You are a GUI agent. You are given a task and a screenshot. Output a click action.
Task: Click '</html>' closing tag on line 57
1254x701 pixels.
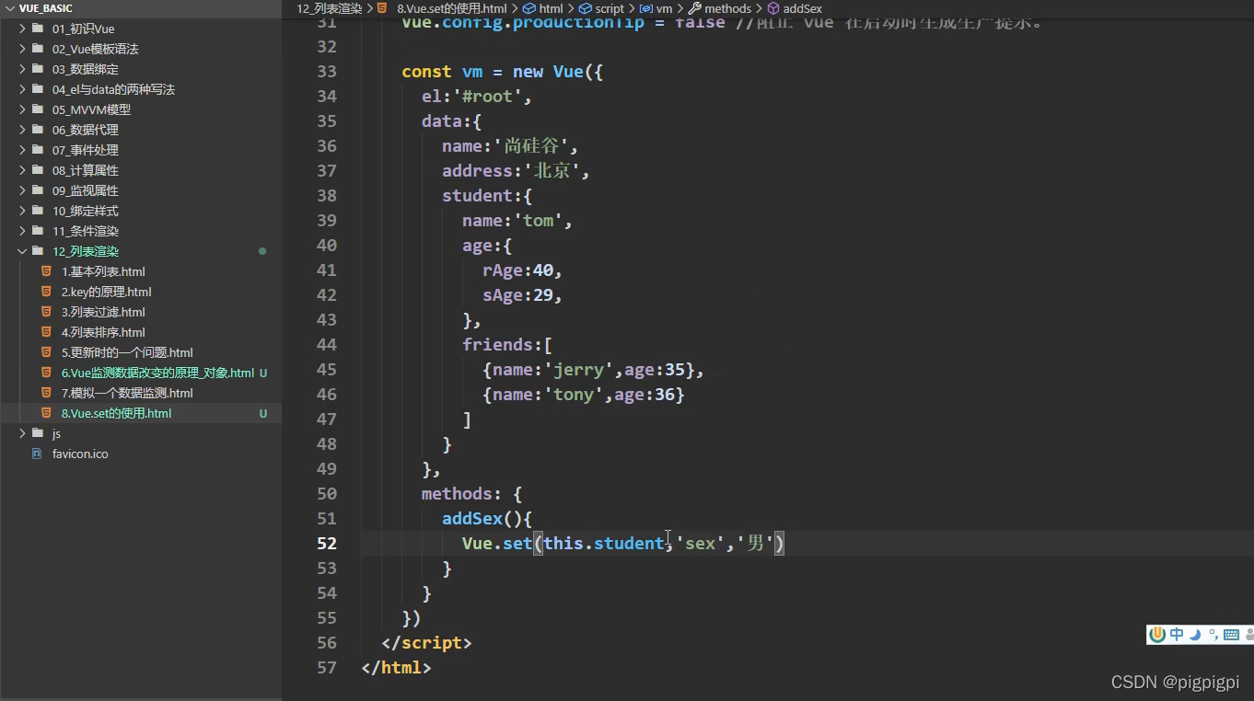396,667
